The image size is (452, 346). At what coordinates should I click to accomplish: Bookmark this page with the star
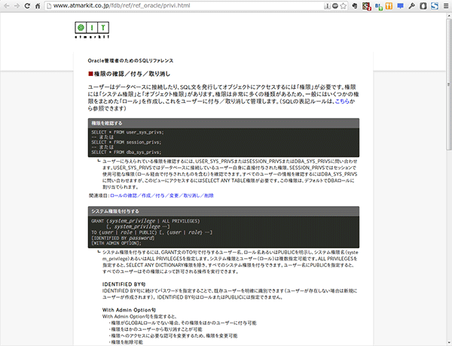click(343, 6)
